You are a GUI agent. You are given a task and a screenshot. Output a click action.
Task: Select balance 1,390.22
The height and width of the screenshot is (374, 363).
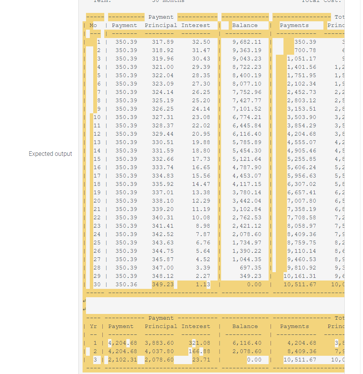coord(247,251)
